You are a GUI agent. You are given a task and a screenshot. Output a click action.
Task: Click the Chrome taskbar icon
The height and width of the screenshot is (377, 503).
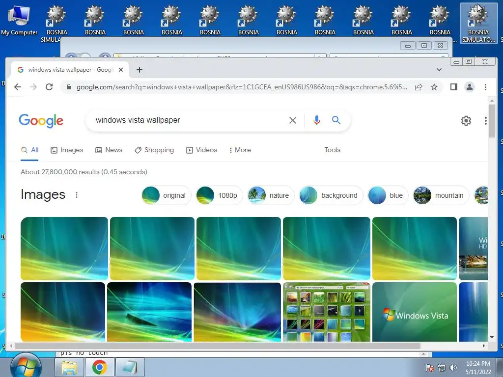click(99, 367)
